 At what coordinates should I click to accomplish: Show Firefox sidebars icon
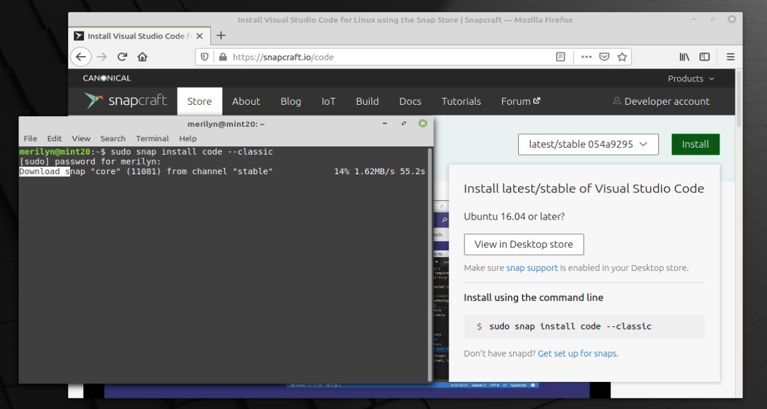coord(704,57)
